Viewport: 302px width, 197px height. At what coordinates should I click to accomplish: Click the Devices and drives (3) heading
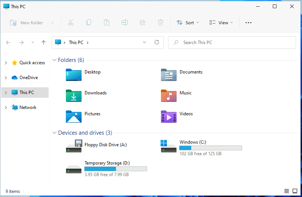pos(85,133)
